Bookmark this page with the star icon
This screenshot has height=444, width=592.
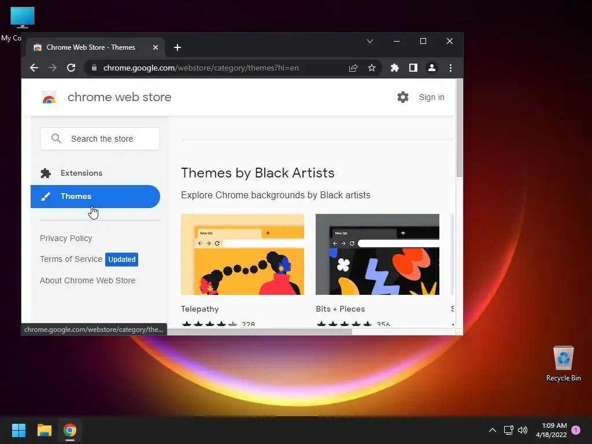[x=372, y=68]
